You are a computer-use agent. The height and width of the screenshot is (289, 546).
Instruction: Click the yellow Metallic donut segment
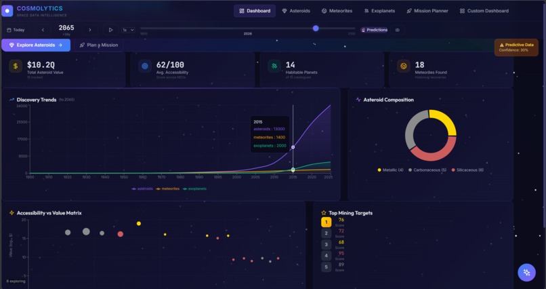click(x=446, y=121)
